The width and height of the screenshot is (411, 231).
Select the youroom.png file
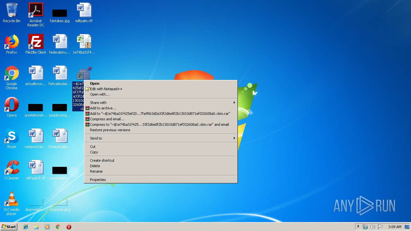coord(60,204)
